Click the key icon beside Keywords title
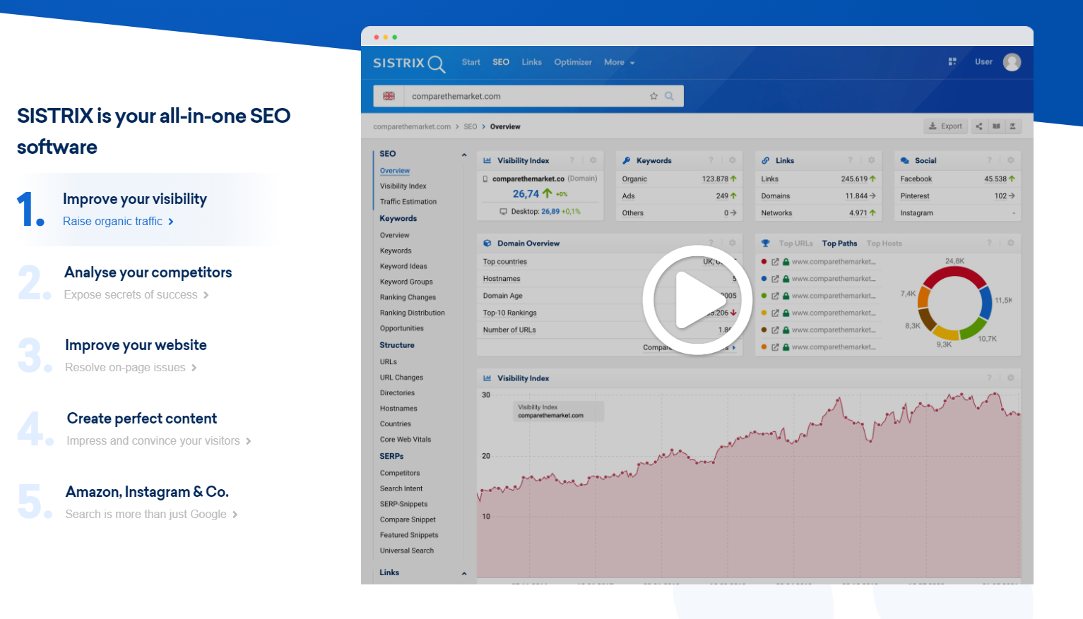Viewport: 1083px width, 619px height. (x=626, y=160)
